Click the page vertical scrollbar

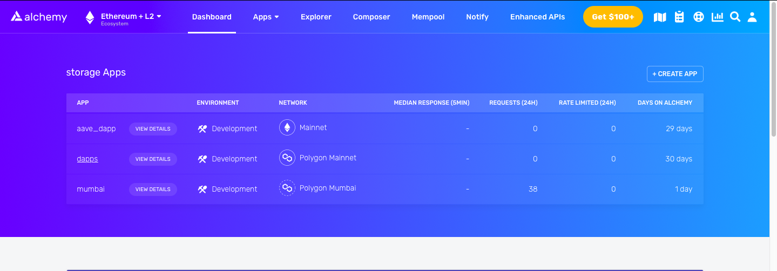pyautogui.click(x=773, y=68)
